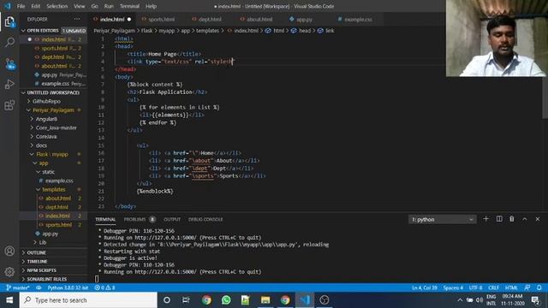Viewport: 548px width, 308px height.
Task: Collapse the Open Editors section
Action: 54,31
